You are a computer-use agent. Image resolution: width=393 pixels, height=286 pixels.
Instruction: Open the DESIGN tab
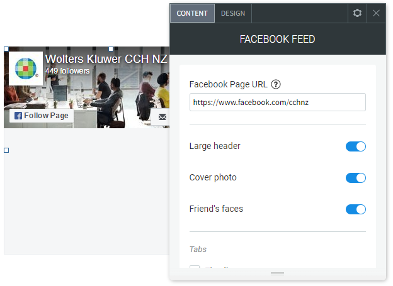[x=233, y=13]
